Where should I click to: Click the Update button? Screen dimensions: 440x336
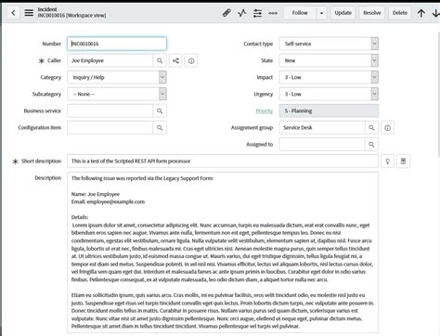coord(343,13)
